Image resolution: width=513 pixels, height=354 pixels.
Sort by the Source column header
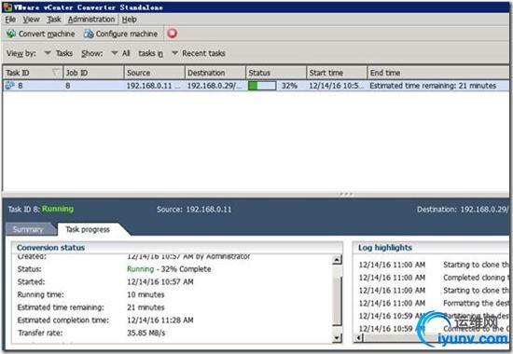click(155, 73)
